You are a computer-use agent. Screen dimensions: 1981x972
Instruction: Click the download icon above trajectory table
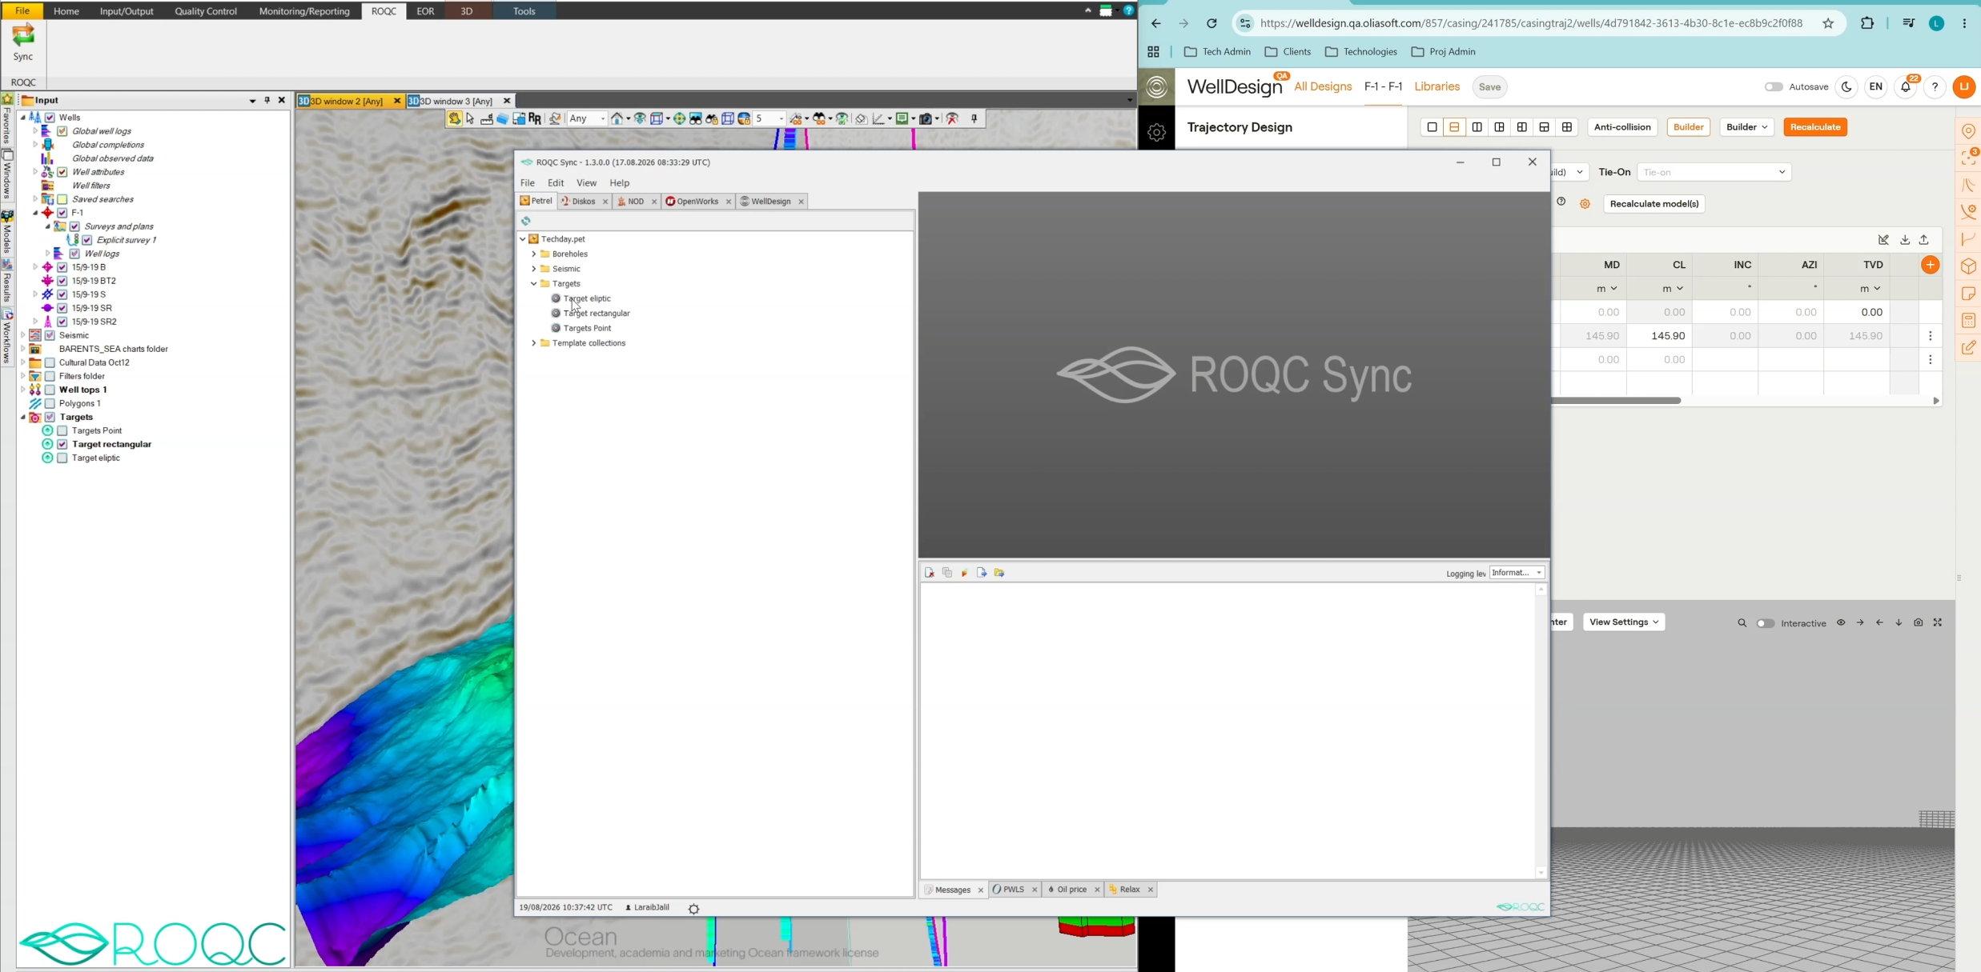point(1905,240)
